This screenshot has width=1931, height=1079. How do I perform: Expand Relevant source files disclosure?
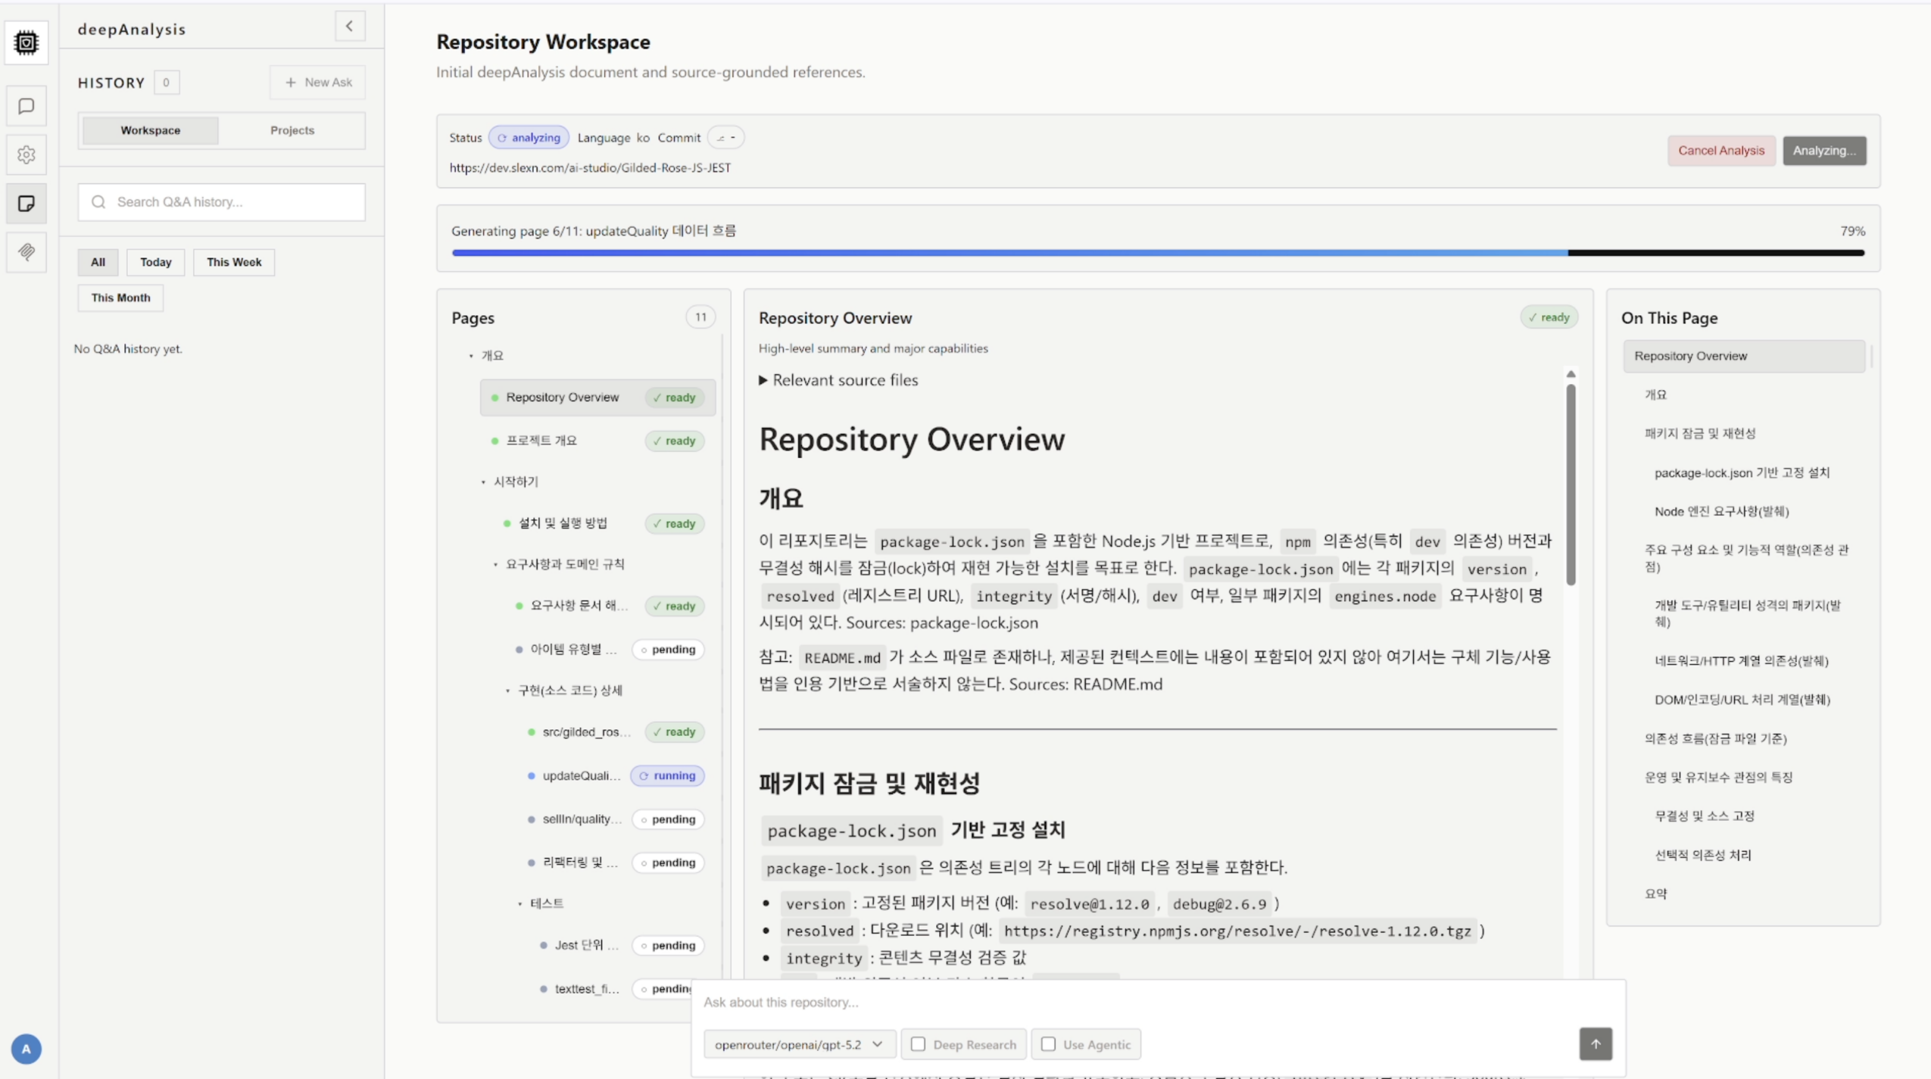838,380
